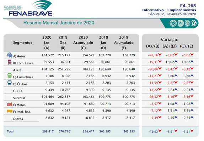Click blue up arrow beside Motos 1,08 (A)/(D)
The image size is (204, 141).
(176, 103)
